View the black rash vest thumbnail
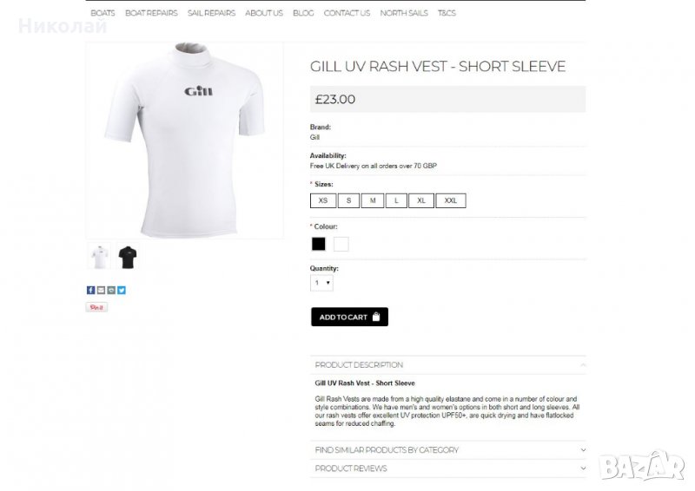The width and height of the screenshot is (695, 491). click(x=128, y=257)
